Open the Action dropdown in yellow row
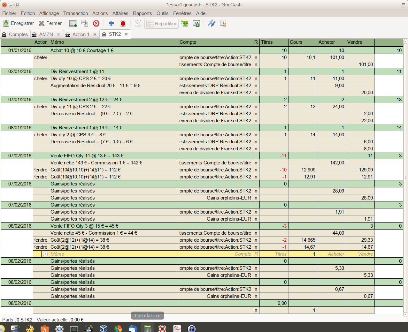408x332 pixels. (x=45, y=254)
